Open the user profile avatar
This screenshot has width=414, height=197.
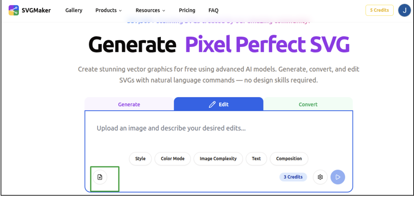(x=405, y=10)
